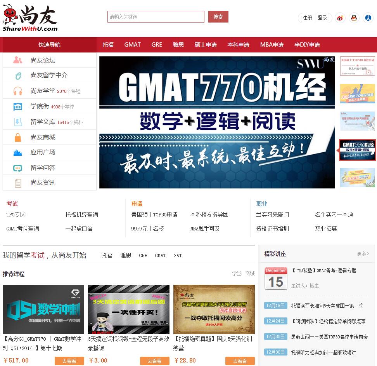Open 硕士申请 navigation item

tap(206, 45)
